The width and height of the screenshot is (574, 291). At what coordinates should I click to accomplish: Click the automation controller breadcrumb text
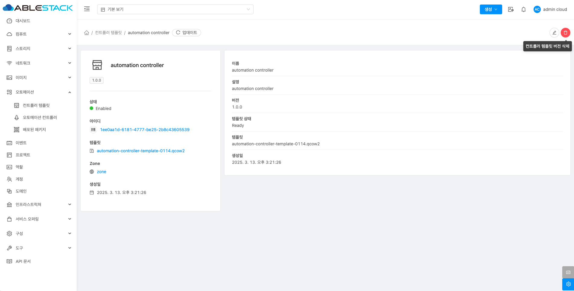point(149,33)
